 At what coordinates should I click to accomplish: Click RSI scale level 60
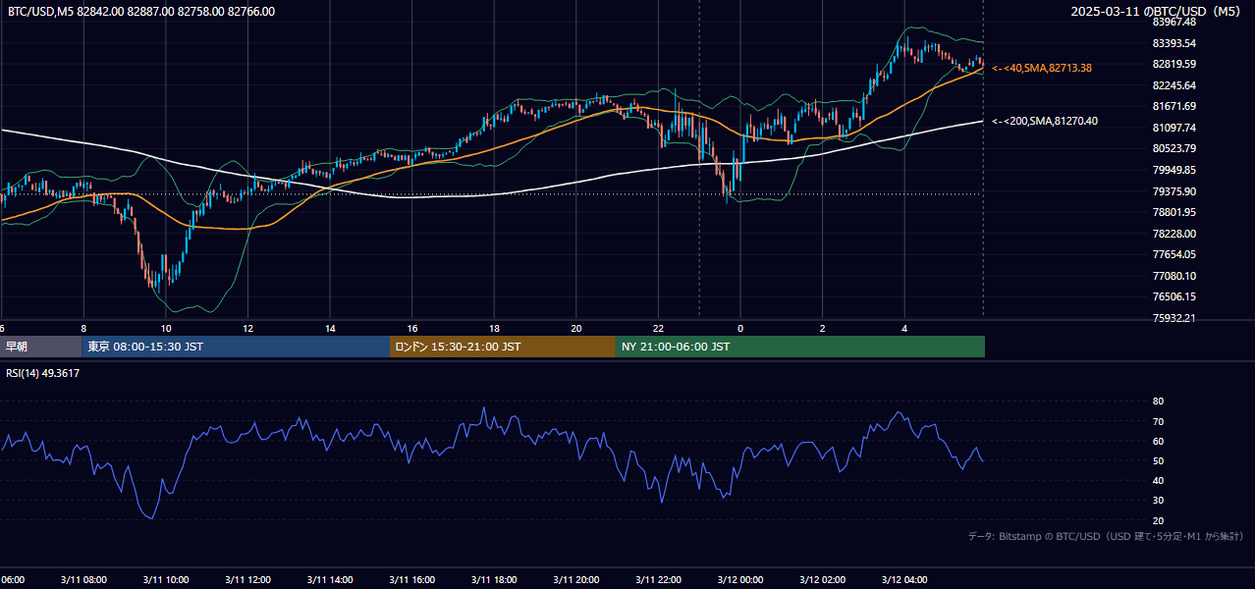(x=1158, y=441)
